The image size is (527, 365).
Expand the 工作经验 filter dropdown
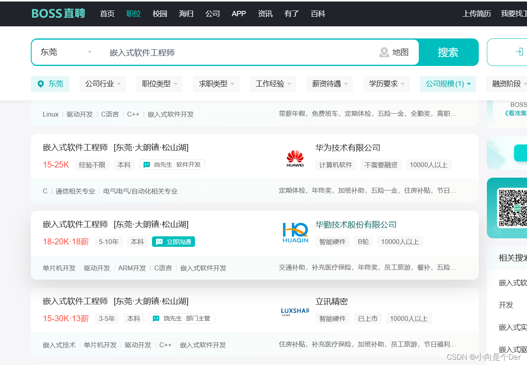pos(273,84)
